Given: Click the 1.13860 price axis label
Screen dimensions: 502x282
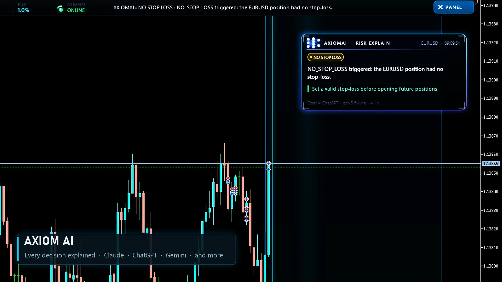Looking at the screenshot, I should coord(490,154).
